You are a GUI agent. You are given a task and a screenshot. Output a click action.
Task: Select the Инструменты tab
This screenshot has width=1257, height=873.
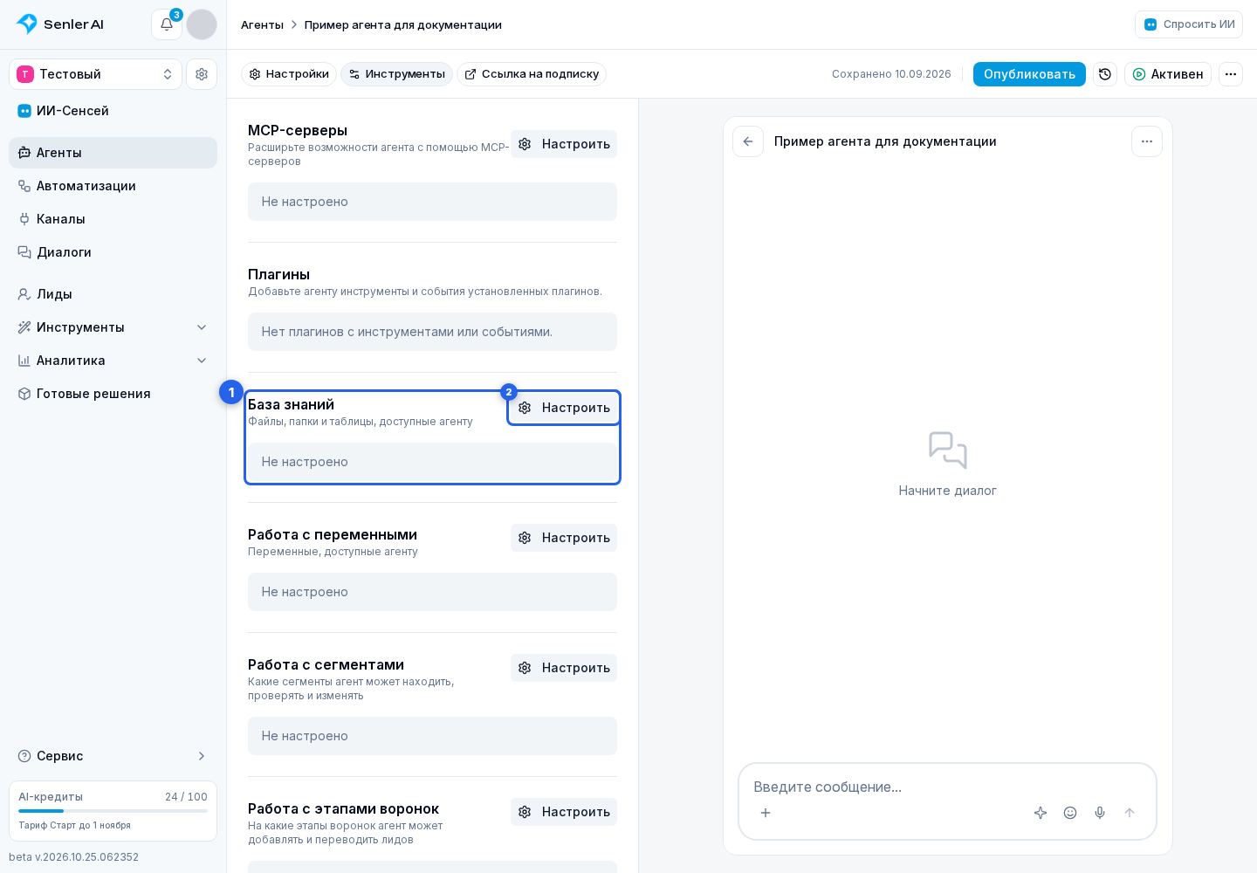tap(397, 74)
